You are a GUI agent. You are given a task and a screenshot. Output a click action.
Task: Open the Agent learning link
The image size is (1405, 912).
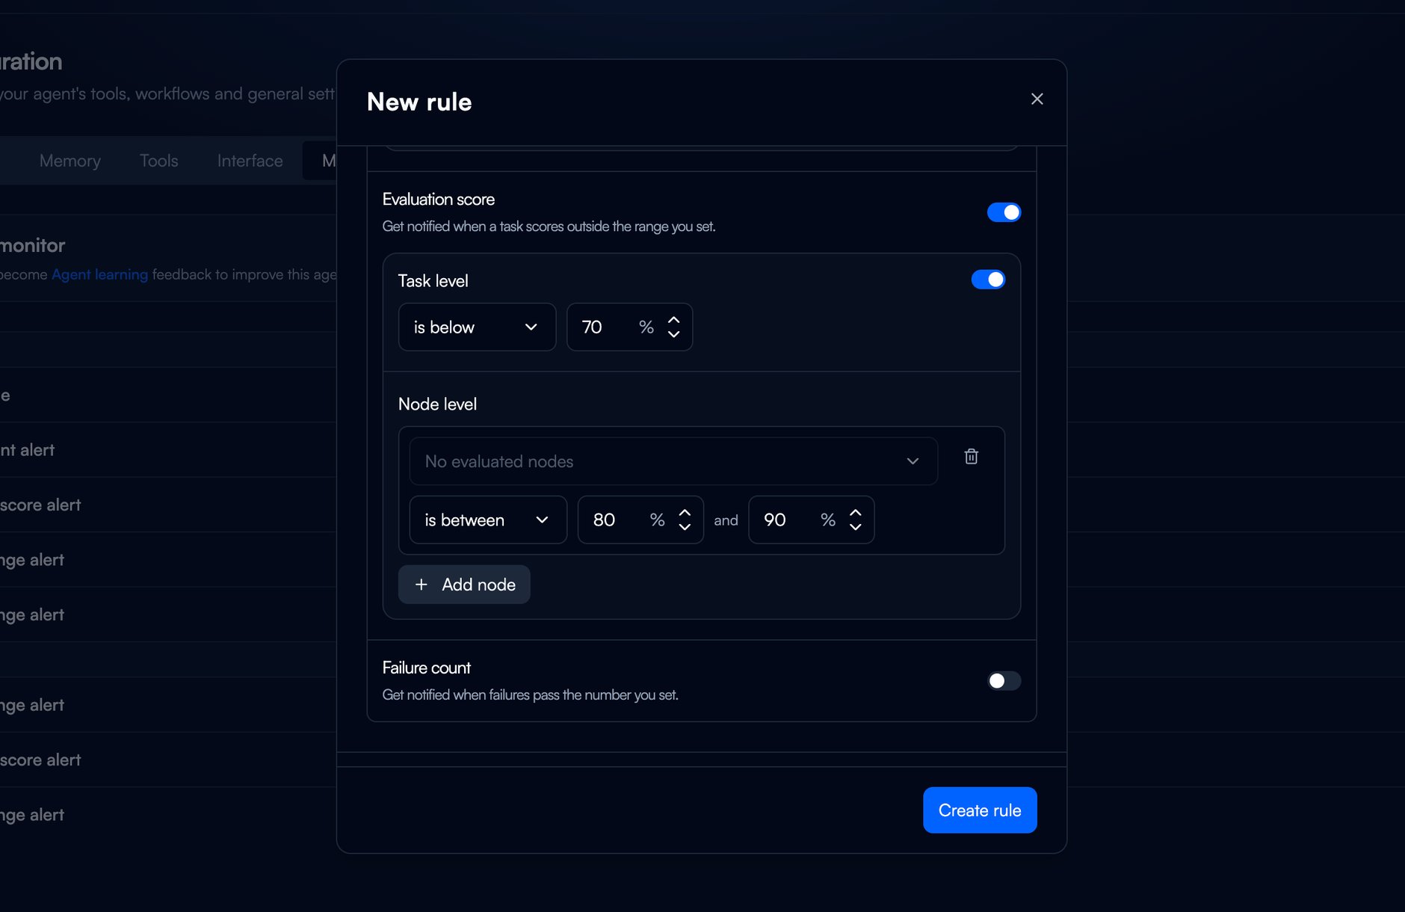click(99, 274)
